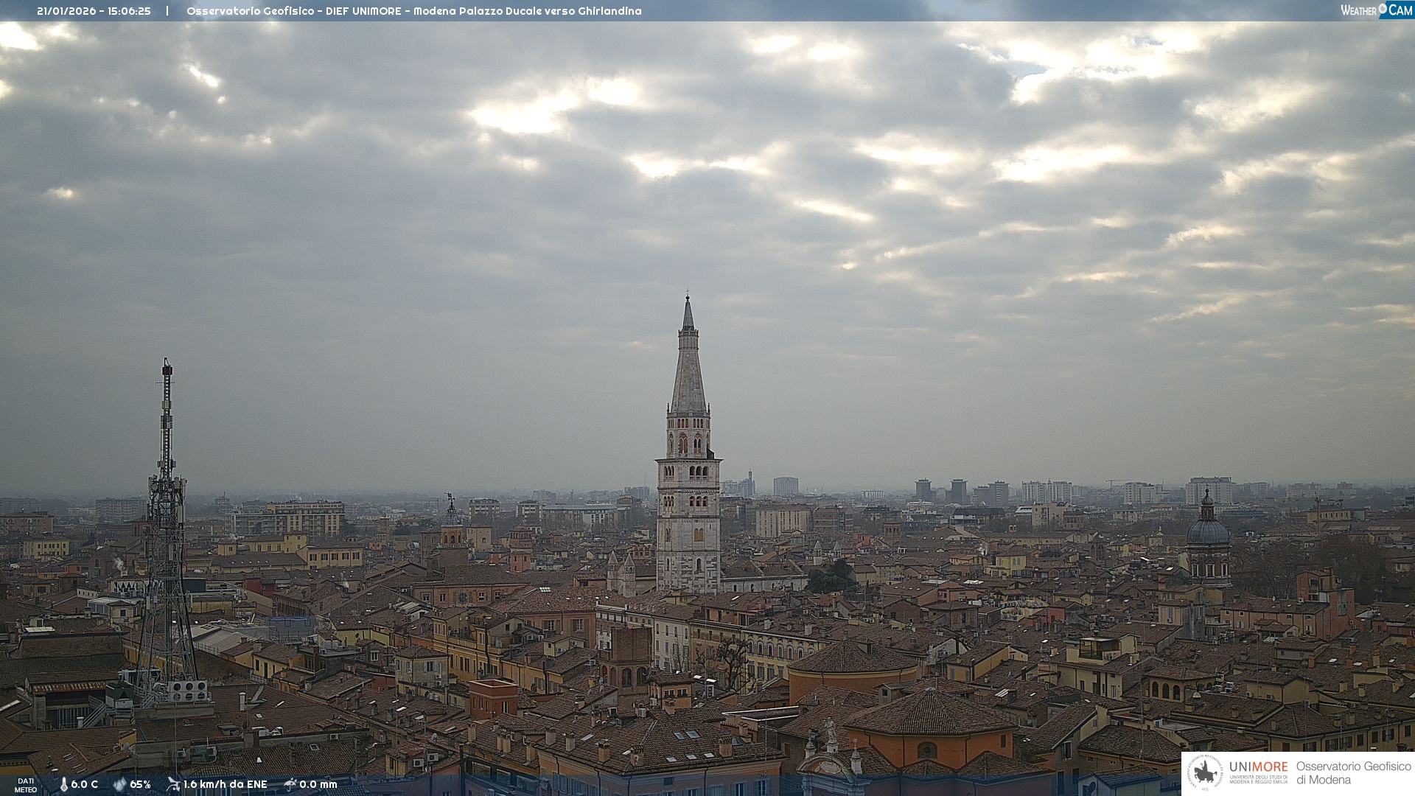
Task: Click the humidity water drops icon
Action: (119, 784)
